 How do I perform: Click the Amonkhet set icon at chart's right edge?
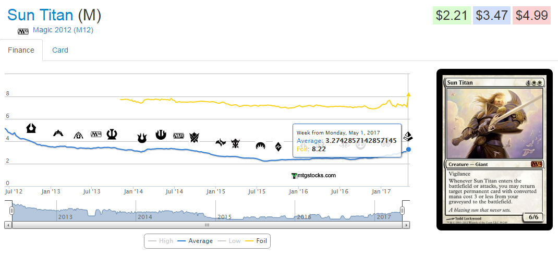tap(408, 136)
